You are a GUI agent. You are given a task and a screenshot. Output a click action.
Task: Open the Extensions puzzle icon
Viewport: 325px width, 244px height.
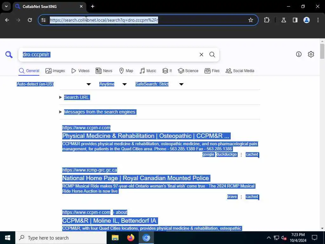(x=267, y=20)
